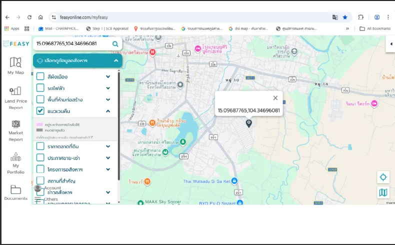Screen dimensions: 395x245
Task: Click the layer list scrollbar
Action: click(x=118, y=126)
